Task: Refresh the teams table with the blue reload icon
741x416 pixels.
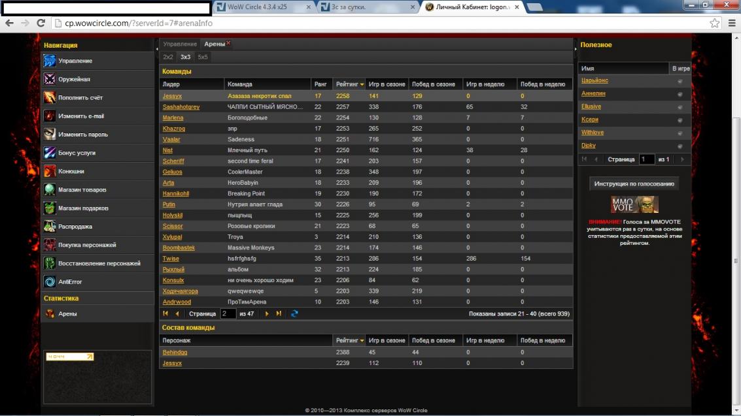Action: coord(294,313)
